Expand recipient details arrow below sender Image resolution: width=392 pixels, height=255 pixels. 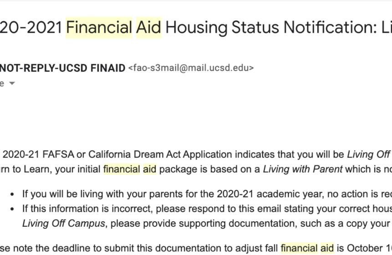(x=12, y=83)
